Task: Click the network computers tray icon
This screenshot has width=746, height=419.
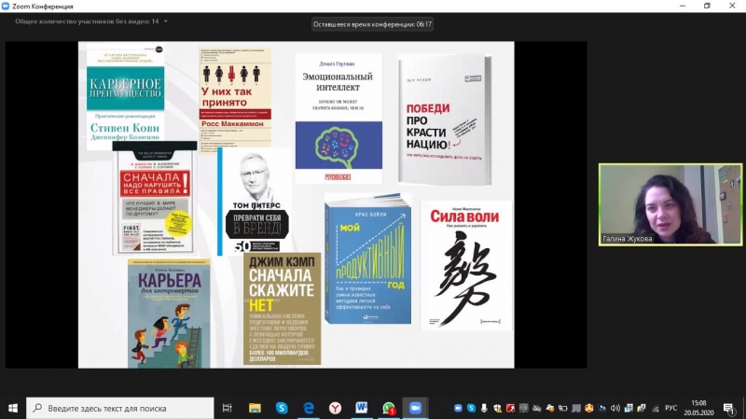Action: click(629, 408)
